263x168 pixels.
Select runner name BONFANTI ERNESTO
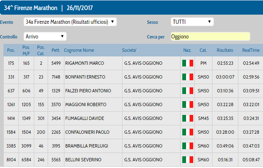pos(85,77)
